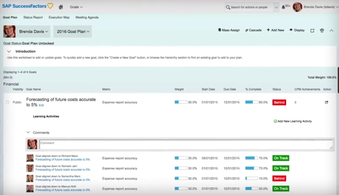Click the Cascade goal icon
Viewport: 339px width, 195px height.
[x=247, y=30]
